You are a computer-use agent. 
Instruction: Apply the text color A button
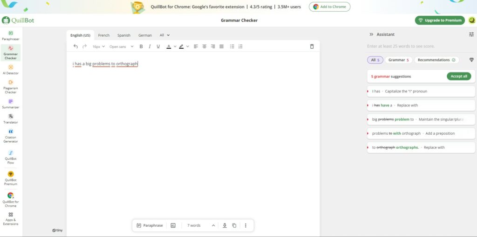[169, 46]
